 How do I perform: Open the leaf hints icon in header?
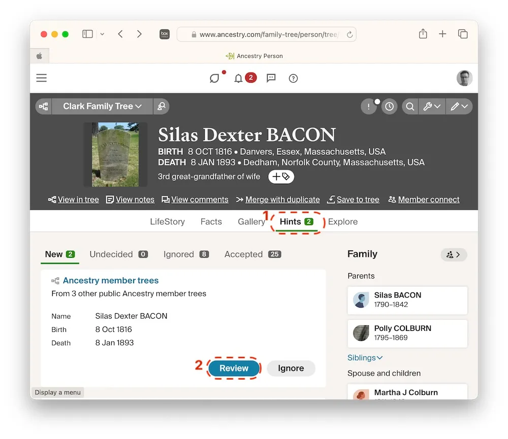[215, 78]
